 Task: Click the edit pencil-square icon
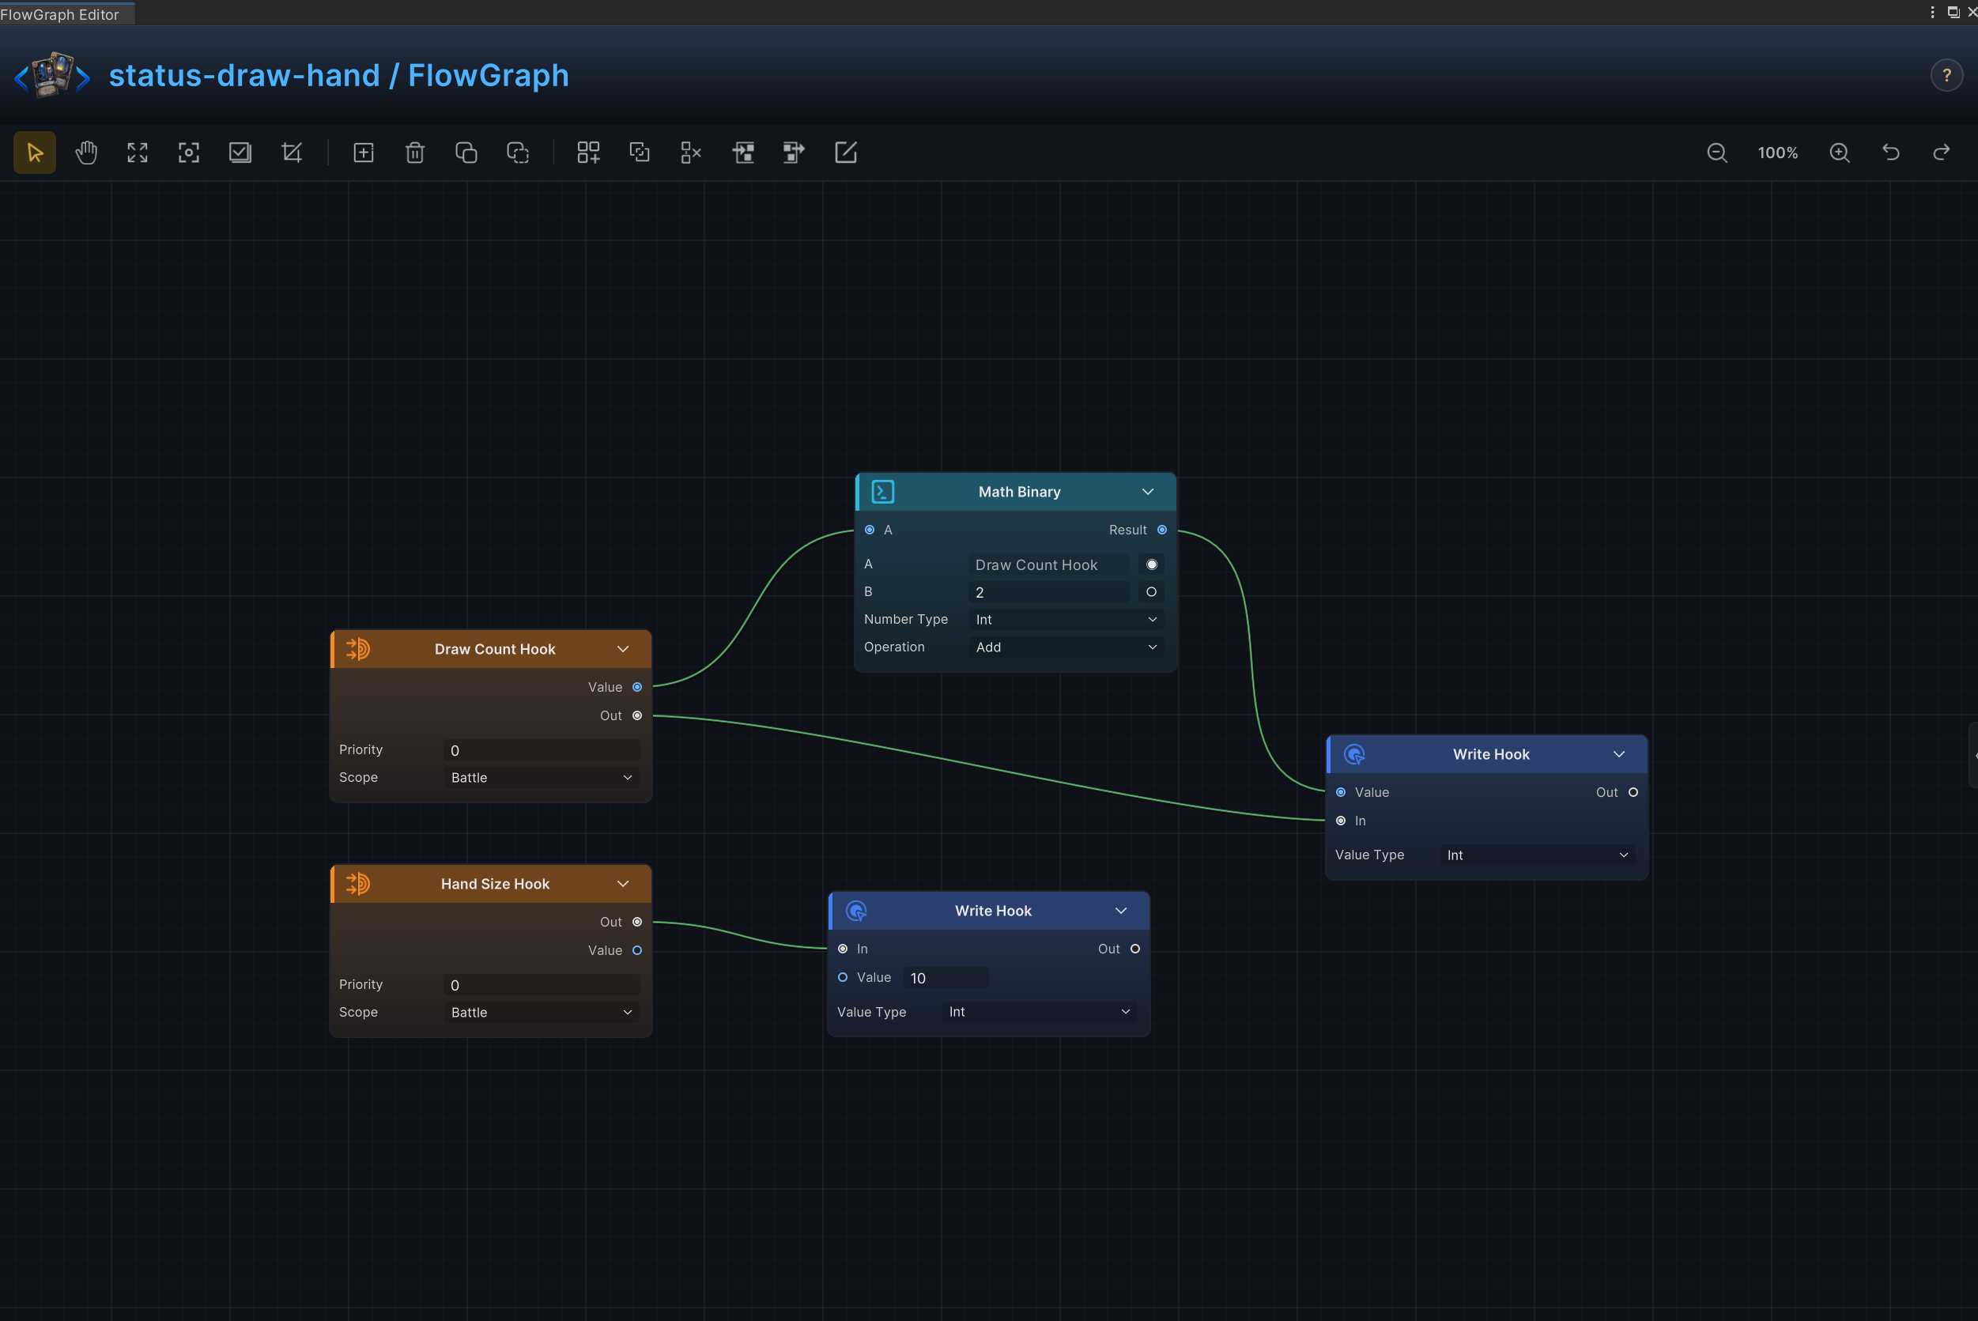coord(846,153)
